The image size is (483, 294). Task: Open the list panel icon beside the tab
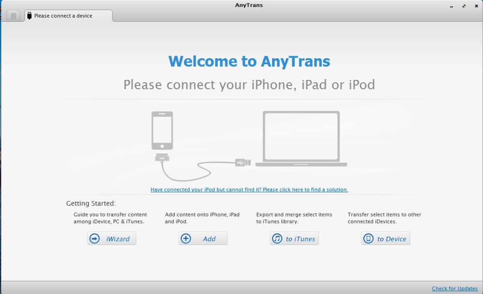pos(13,15)
